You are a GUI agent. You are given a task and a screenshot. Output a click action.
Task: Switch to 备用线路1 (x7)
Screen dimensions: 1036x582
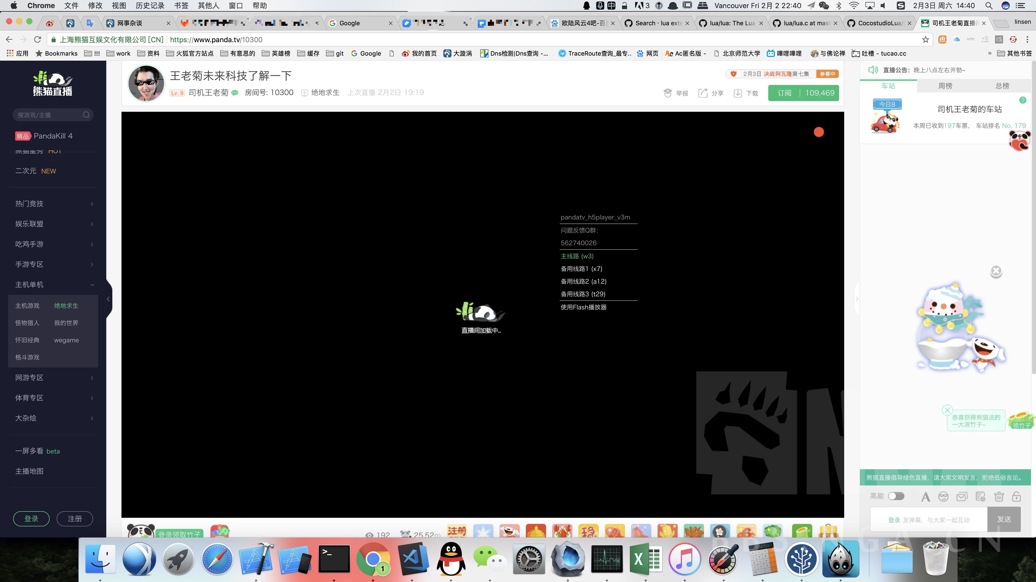581,268
